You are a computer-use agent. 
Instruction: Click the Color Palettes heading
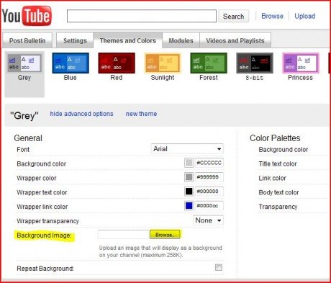click(275, 138)
